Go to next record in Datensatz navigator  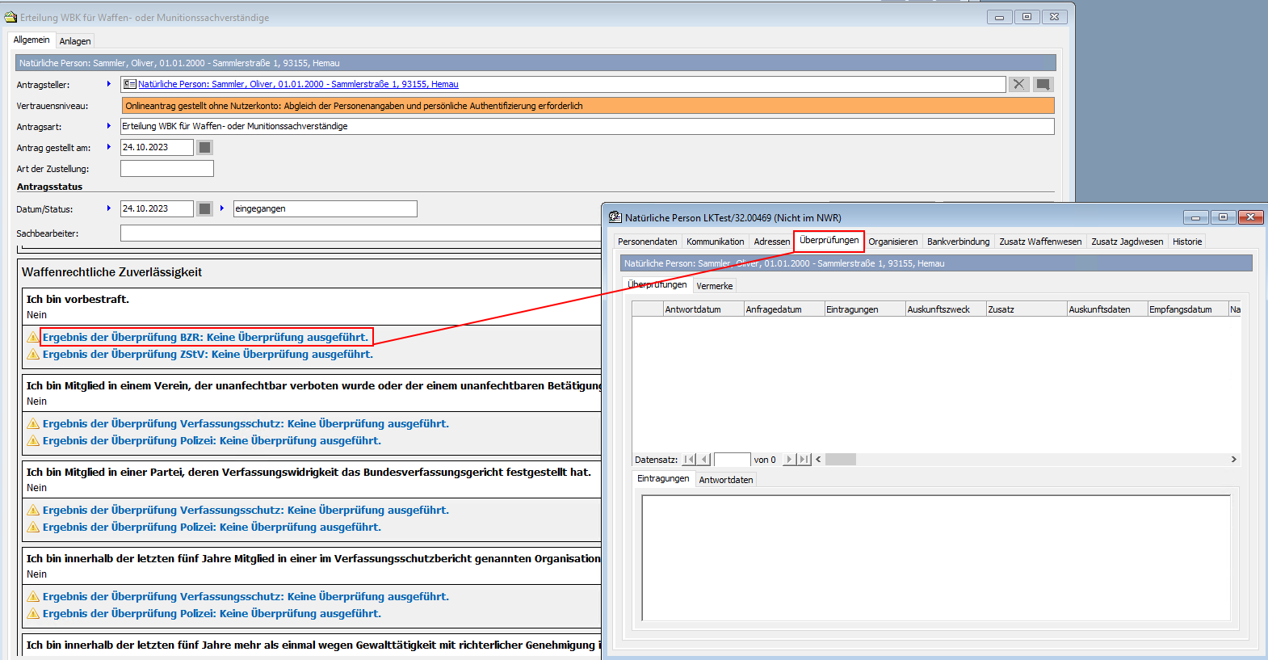(x=788, y=460)
